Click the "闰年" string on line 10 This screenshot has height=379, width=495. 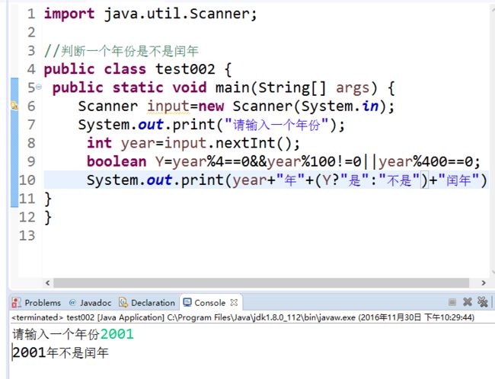tap(458, 180)
